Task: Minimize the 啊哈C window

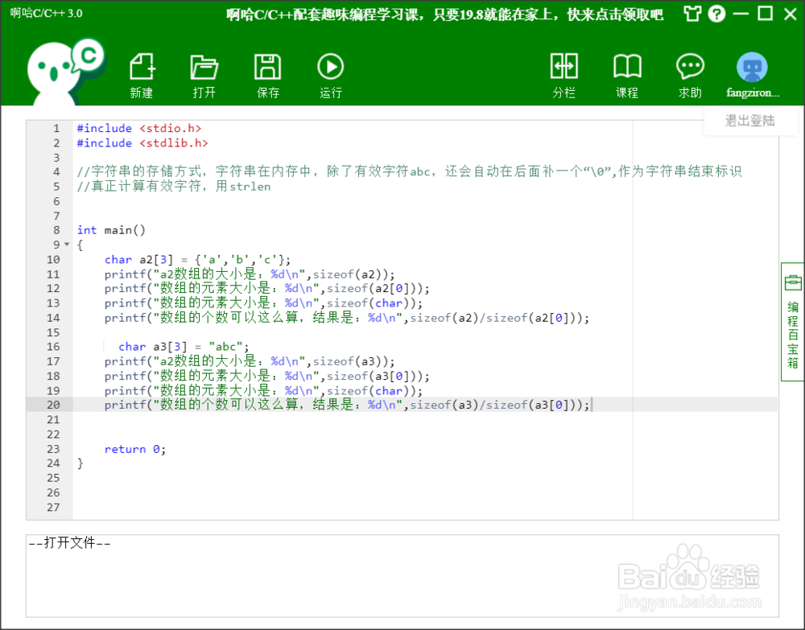Action: pyautogui.click(x=741, y=14)
